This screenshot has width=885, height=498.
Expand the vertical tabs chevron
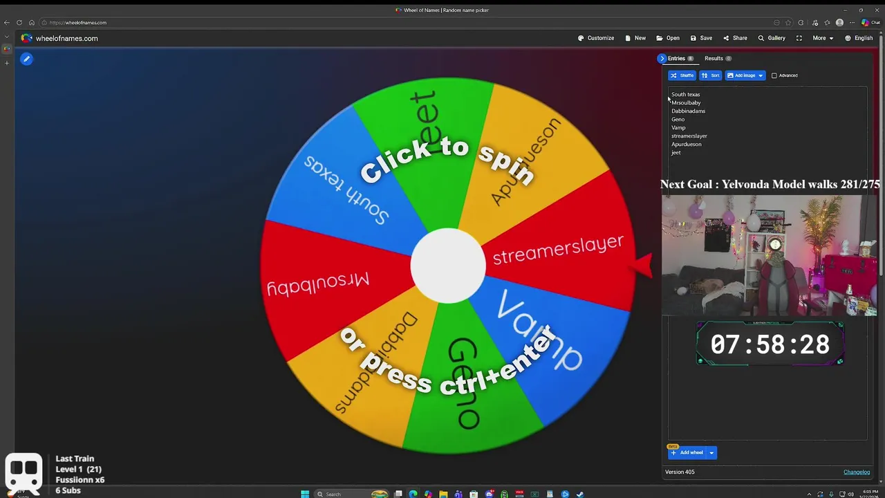pos(7,37)
